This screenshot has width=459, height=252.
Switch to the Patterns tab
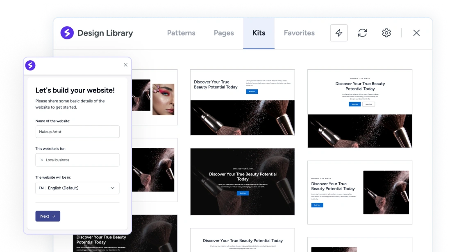point(181,33)
